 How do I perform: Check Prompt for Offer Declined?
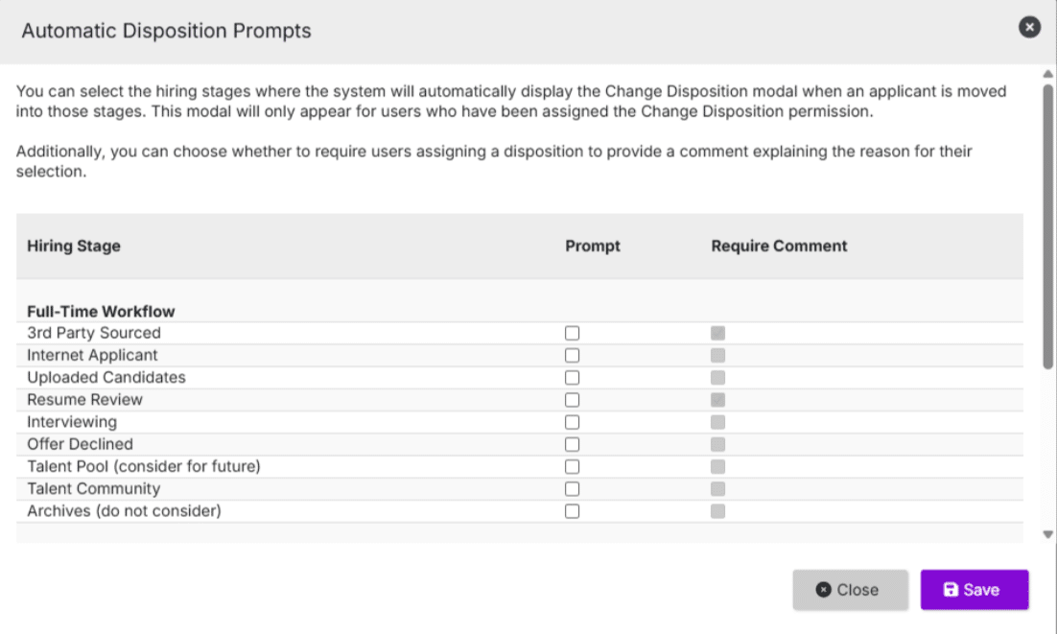click(573, 444)
